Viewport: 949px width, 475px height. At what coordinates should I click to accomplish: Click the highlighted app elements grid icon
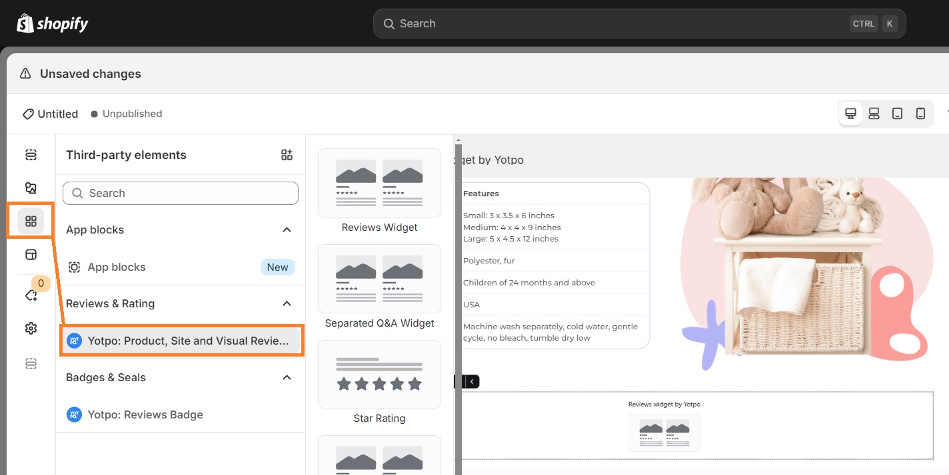31,220
